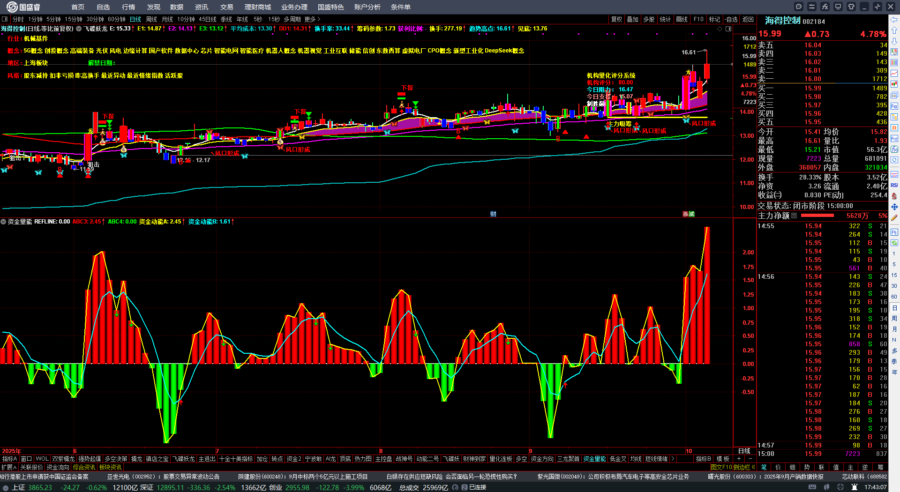The image size is (900, 492).
Task: Zoom out chart with minus button
Action: pyautogui.click(x=750, y=459)
